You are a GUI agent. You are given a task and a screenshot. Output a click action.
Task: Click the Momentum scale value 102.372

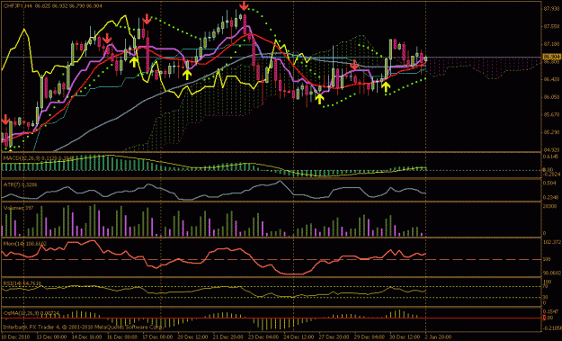click(x=552, y=242)
